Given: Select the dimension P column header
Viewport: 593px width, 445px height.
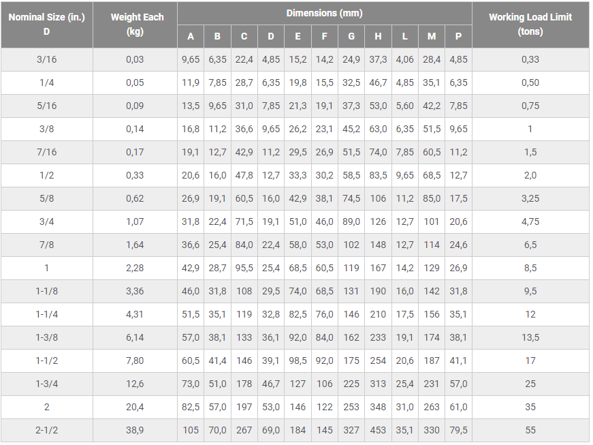Looking at the screenshot, I should (458, 37).
